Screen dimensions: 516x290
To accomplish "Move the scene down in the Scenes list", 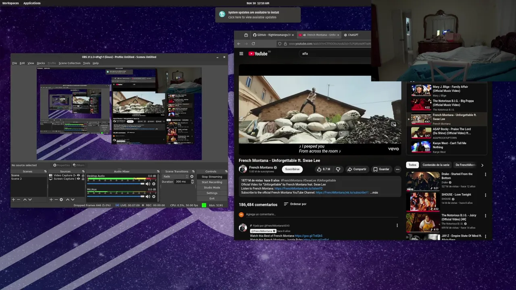I will [30, 199].
